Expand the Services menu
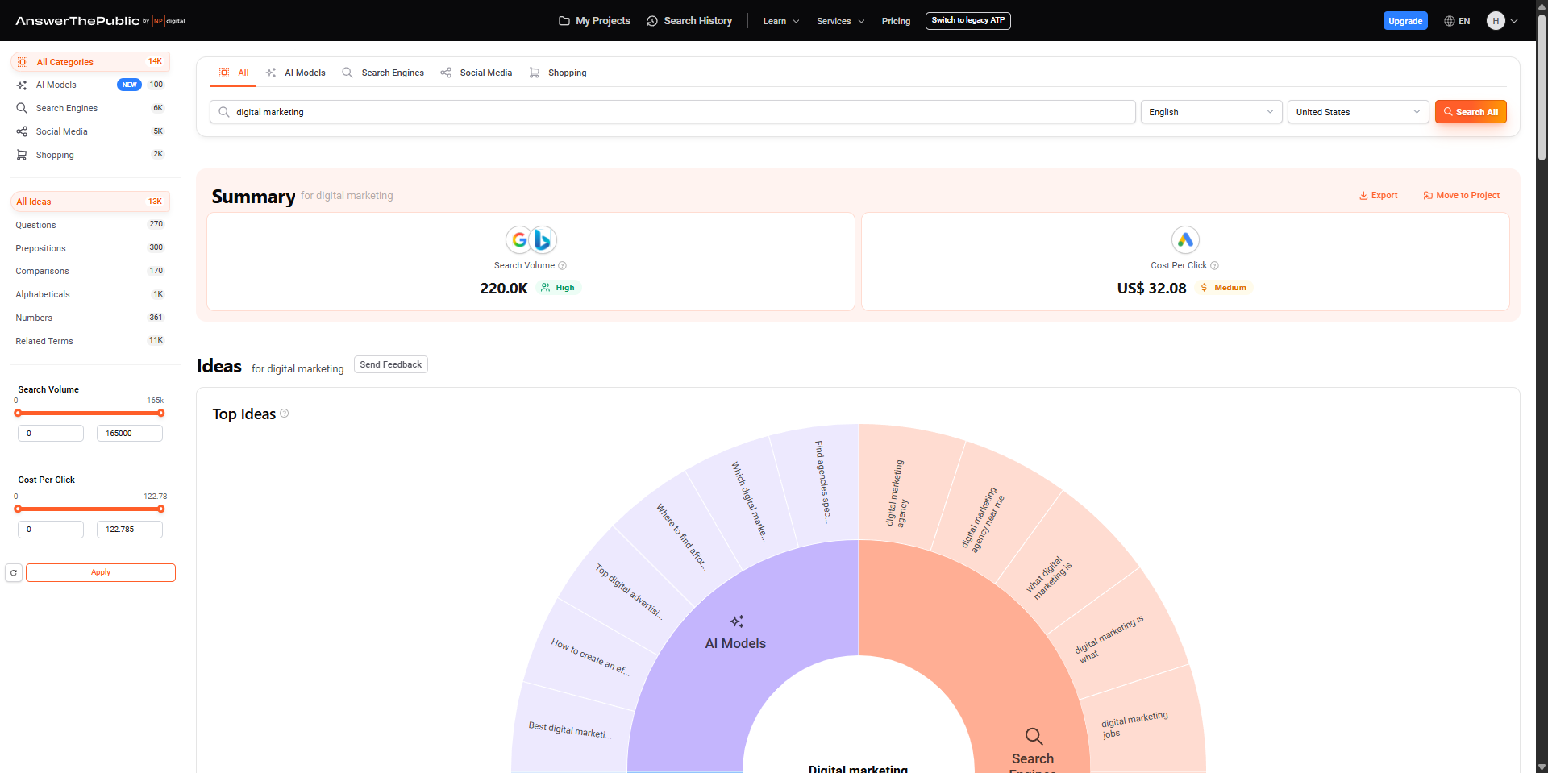The image size is (1548, 773). point(840,21)
